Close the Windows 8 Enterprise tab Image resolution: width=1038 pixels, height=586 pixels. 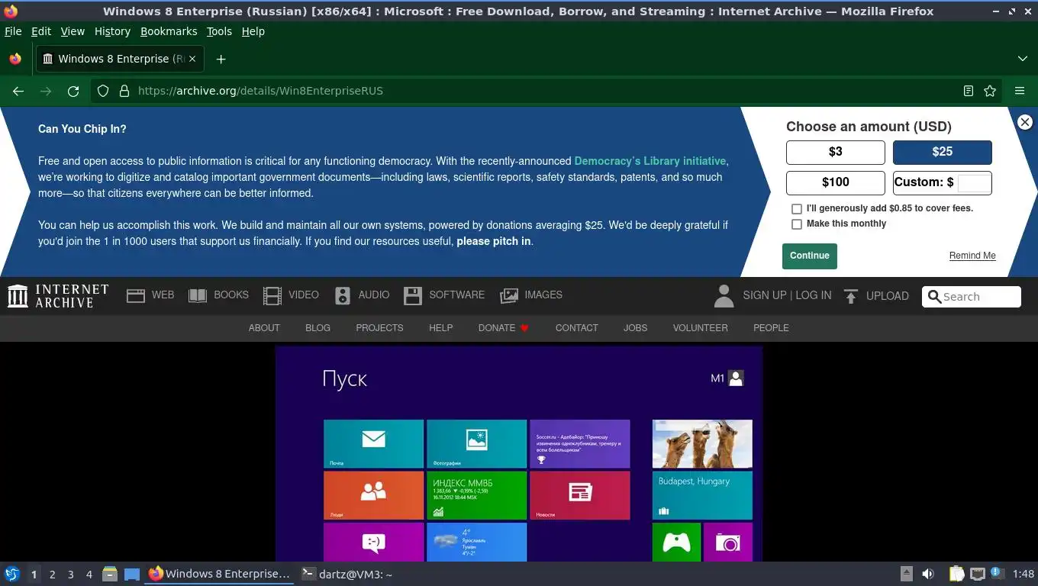click(192, 59)
